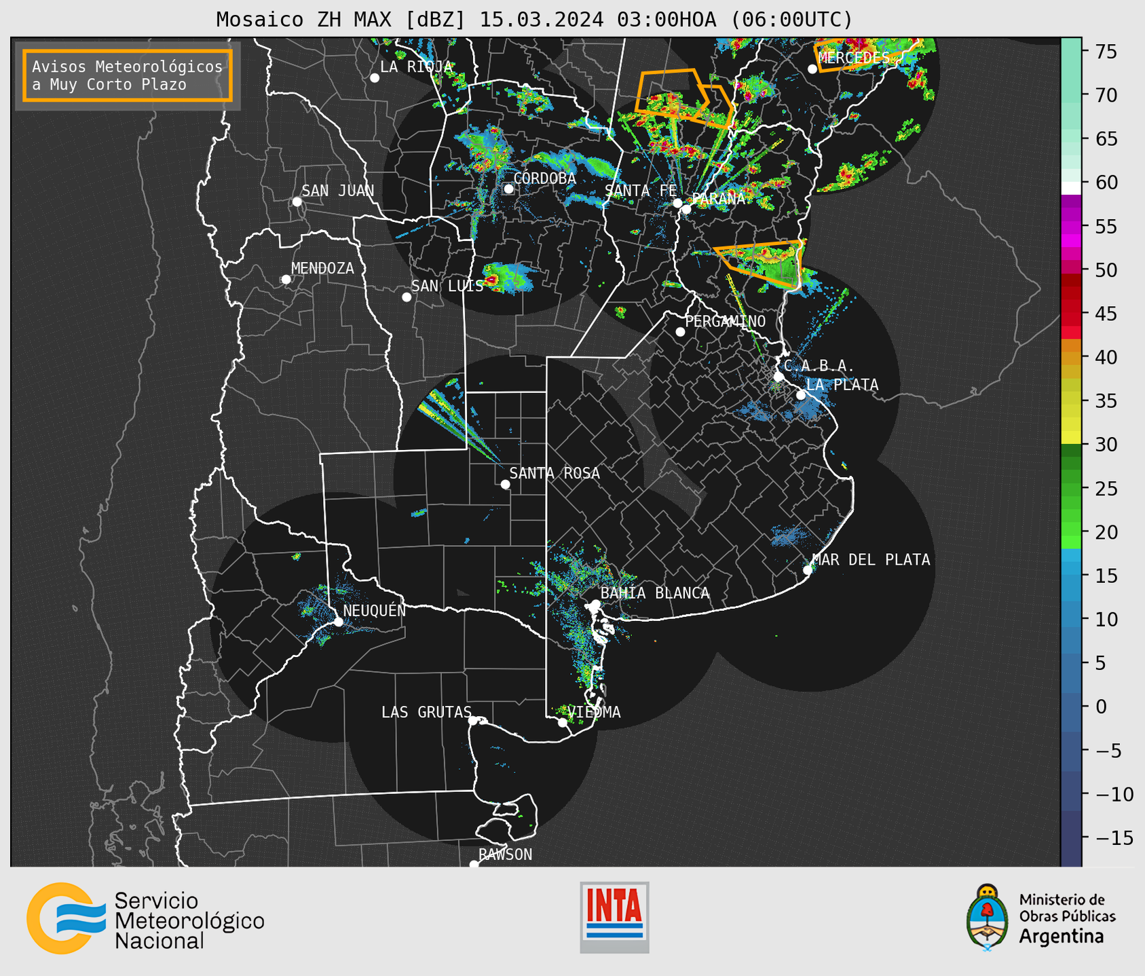1145x976 pixels.
Task: Click the SANTA FE city label
Action: pos(641,191)
